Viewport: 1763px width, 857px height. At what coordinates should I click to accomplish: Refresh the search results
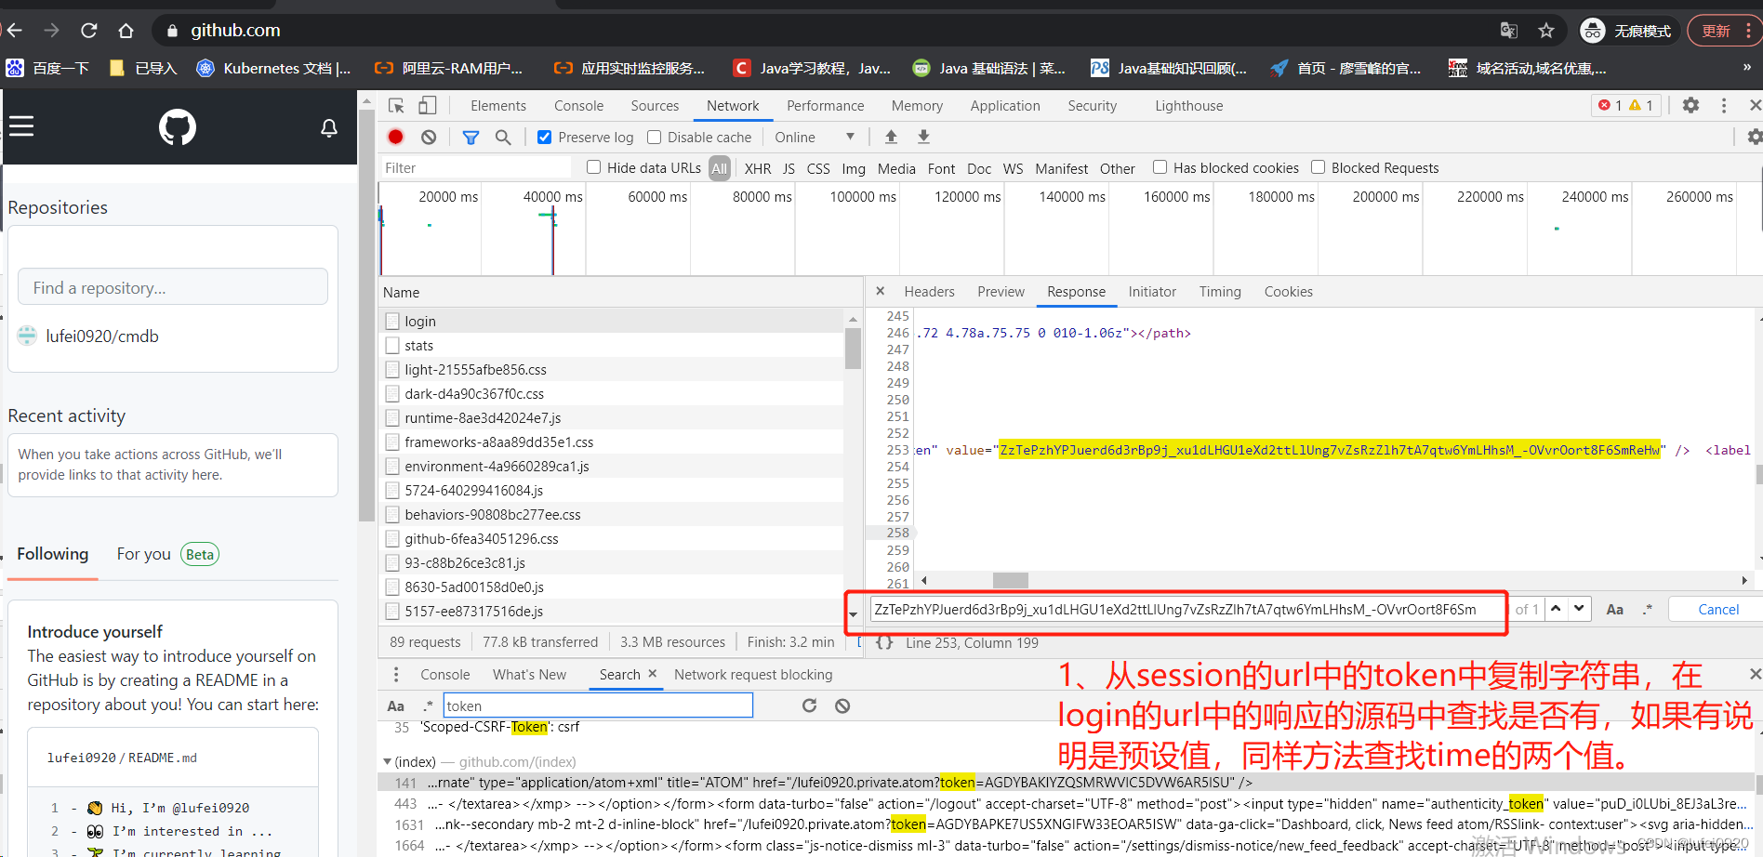coord(810,705)
